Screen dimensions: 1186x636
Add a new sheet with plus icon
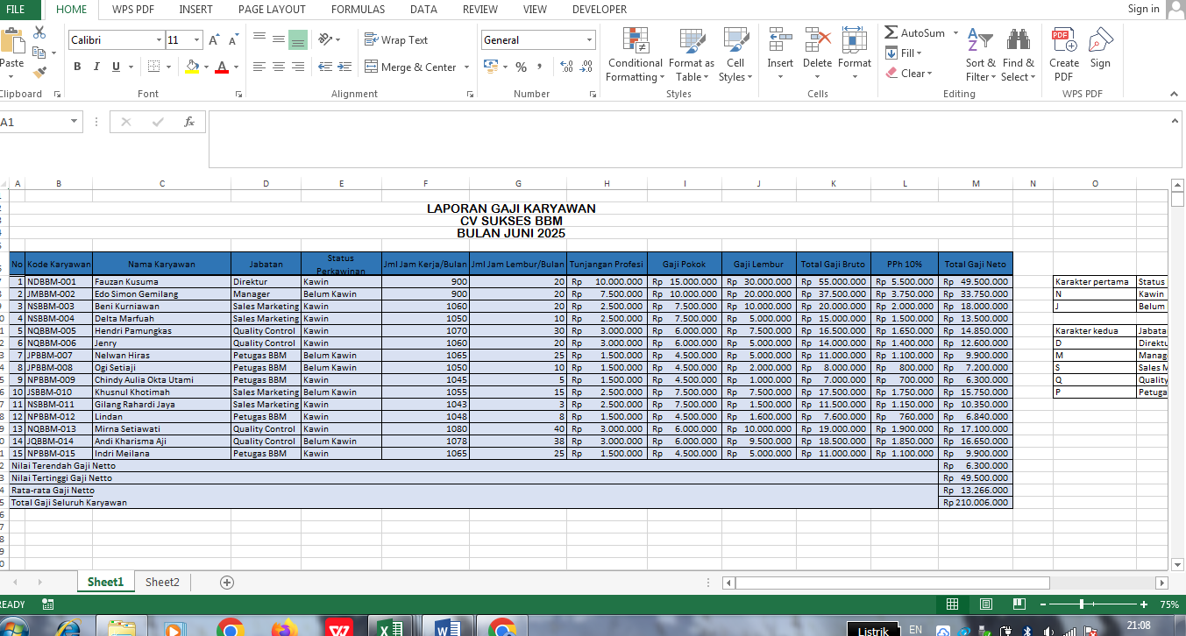pyautogui.click(x=227, y=582)
